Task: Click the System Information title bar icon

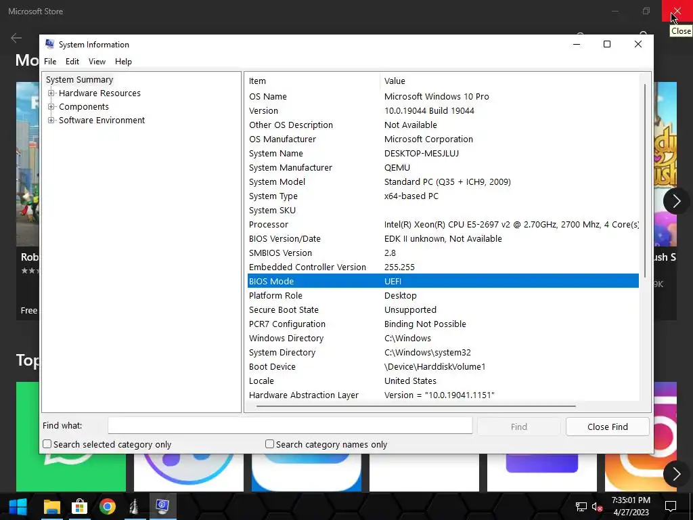Action: tap(50, 44)
